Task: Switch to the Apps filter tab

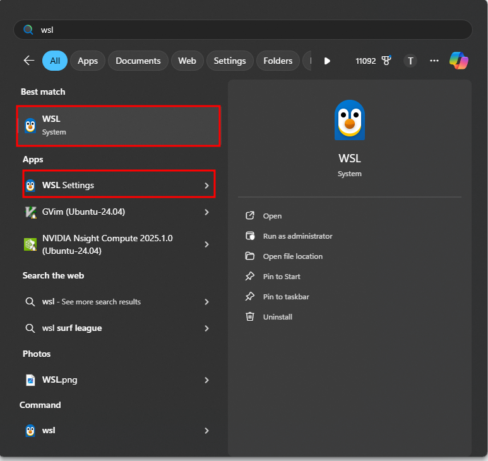Action: pos(88,61)
